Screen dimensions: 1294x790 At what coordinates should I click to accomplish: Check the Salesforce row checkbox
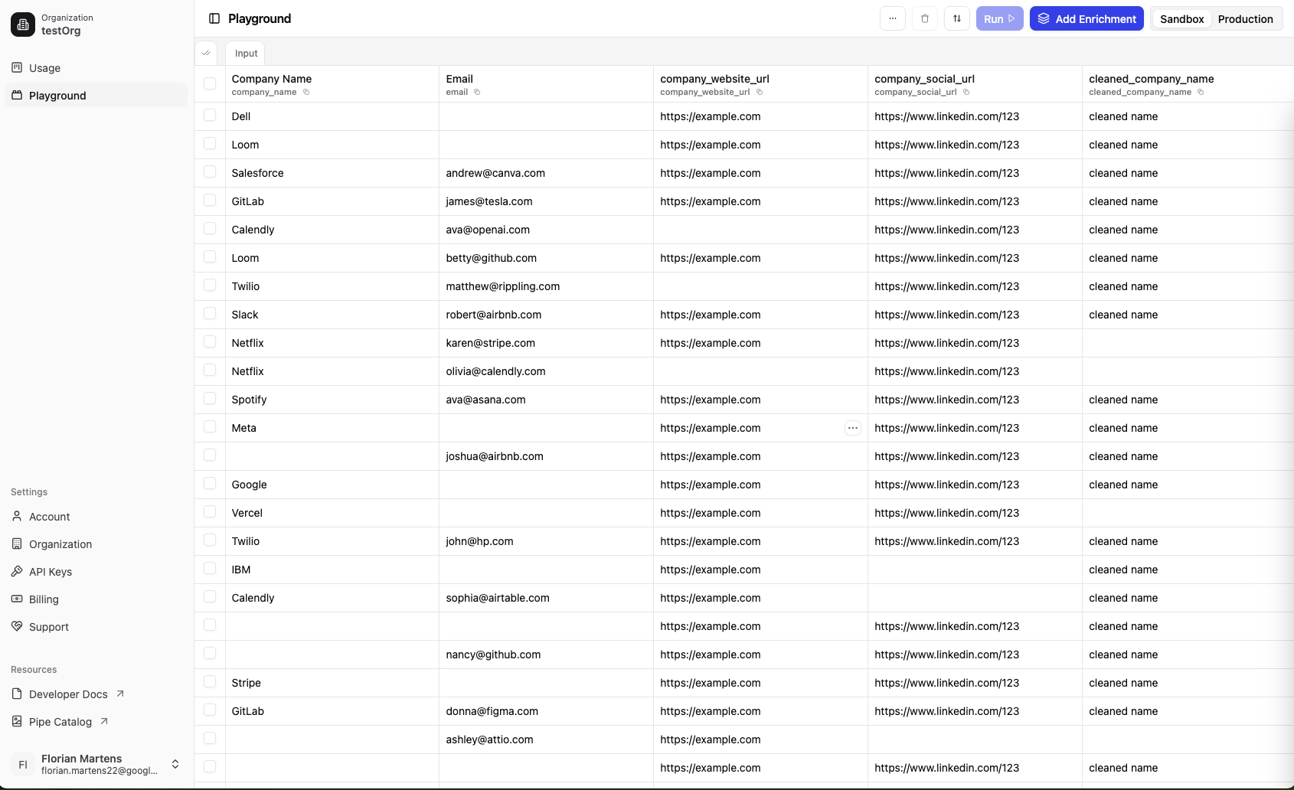(x=210, y=171)
